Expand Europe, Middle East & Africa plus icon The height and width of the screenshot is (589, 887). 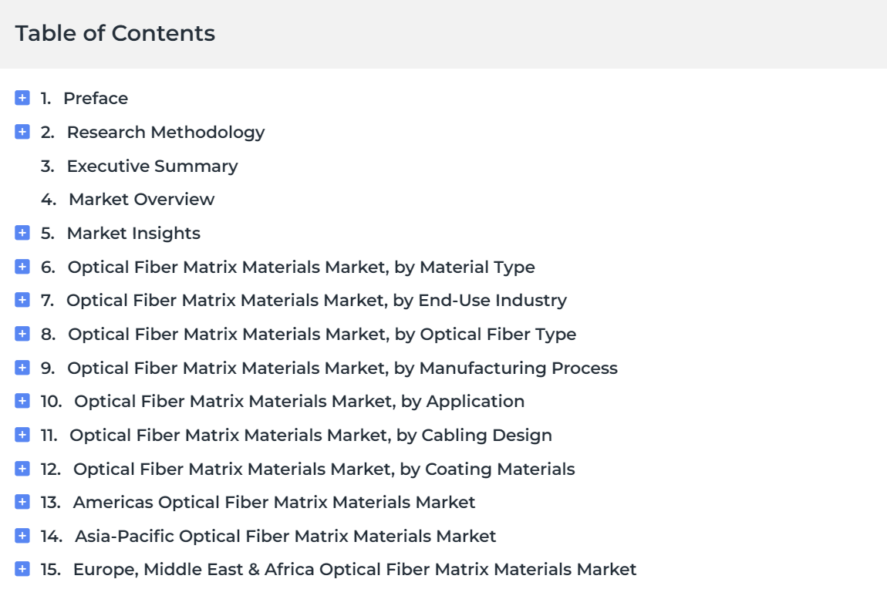[x=22, y=569]
